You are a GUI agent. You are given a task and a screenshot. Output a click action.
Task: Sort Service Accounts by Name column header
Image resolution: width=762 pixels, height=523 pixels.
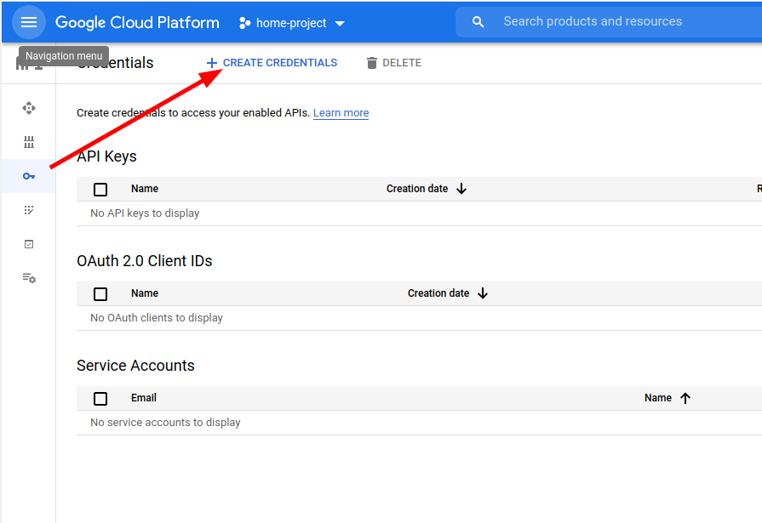pyautogui.click(x=658, y=398)
